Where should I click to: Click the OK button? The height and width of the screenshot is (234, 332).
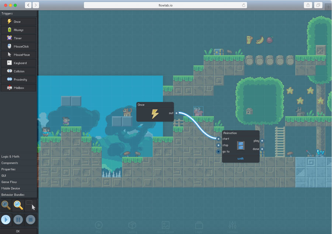(18, 231)
